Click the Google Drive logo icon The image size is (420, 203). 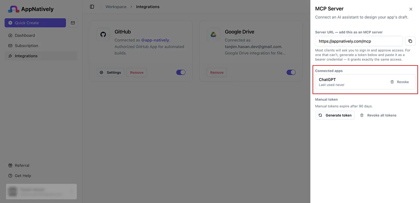(213, 34)
